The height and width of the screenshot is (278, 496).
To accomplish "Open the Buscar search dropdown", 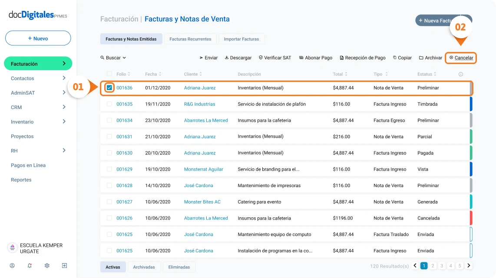I will pos(113,58).
